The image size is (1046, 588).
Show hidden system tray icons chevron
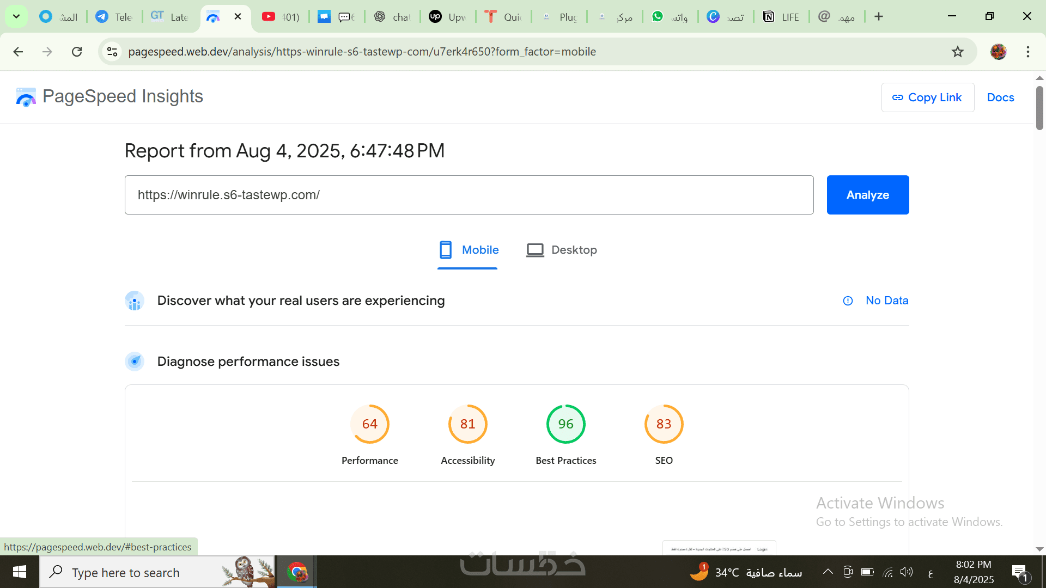coord(828,572)
